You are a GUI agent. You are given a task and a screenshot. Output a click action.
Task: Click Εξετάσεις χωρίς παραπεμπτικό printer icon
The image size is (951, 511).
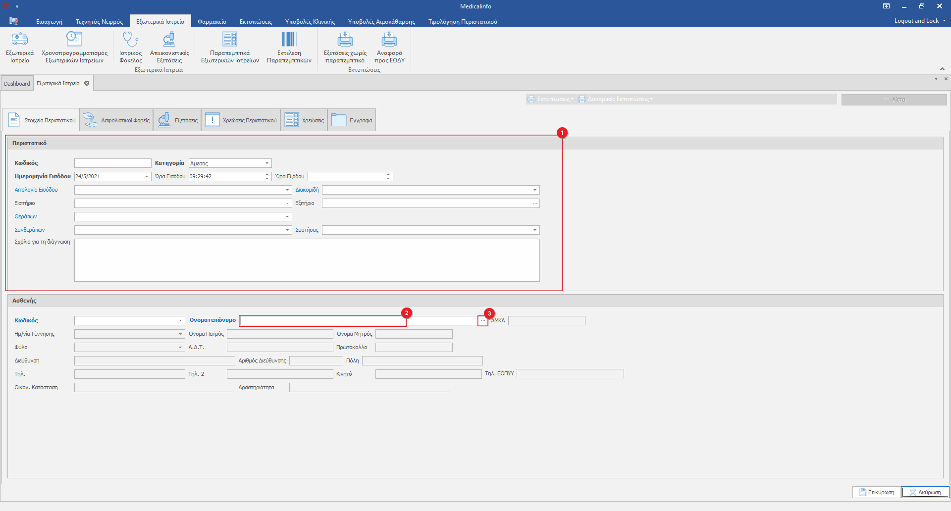(345, 40)
